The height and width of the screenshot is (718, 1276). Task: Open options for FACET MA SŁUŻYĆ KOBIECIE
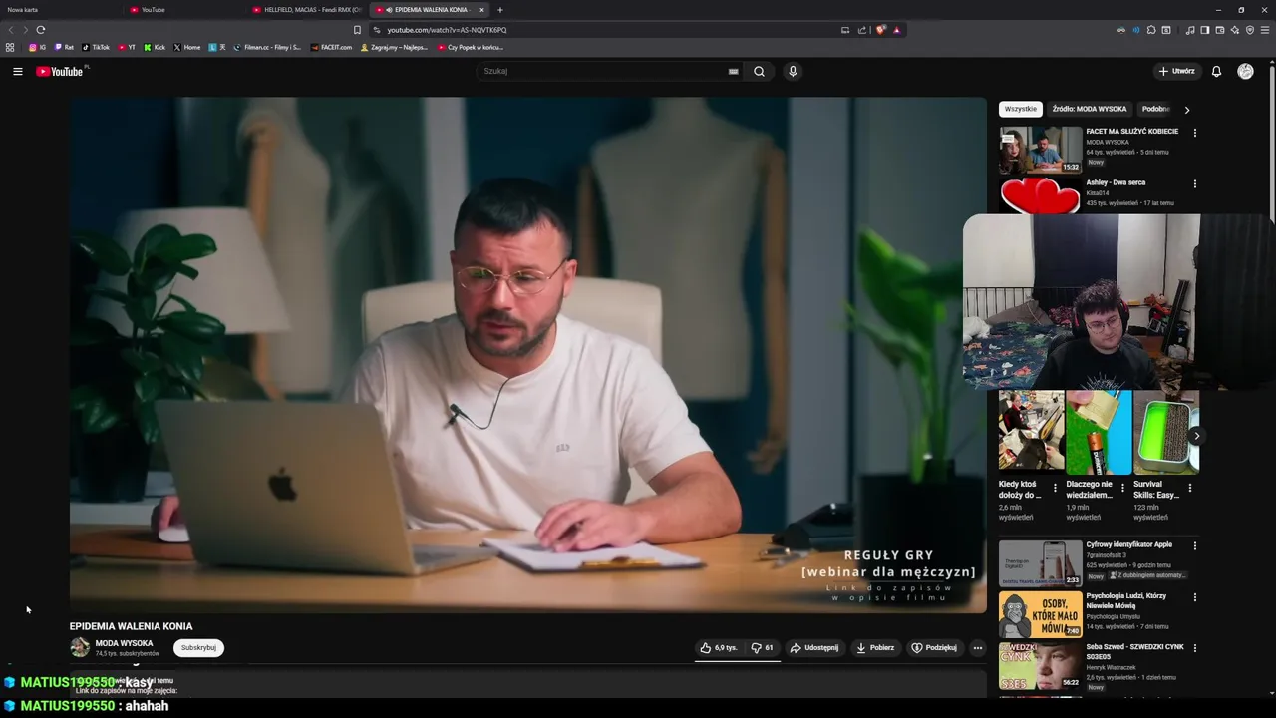coord(1194,132)
